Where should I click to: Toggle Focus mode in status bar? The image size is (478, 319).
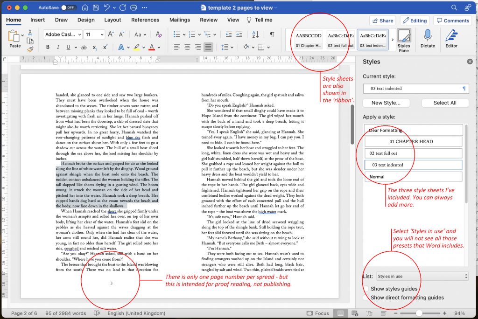[317, 313]
